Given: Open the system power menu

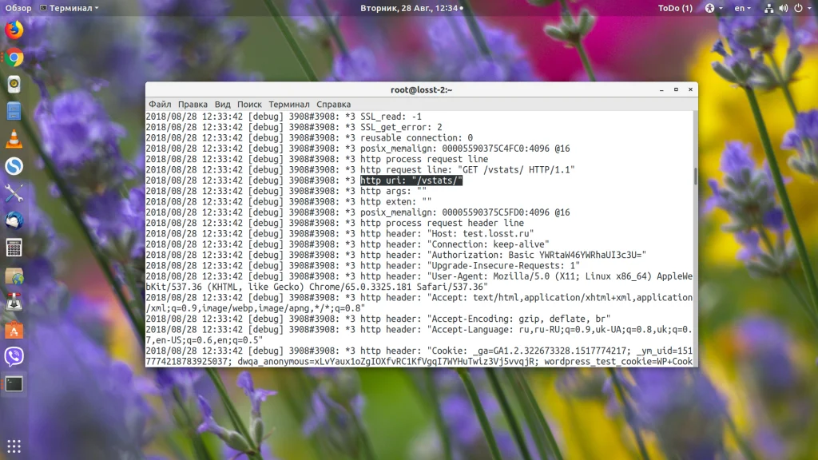Looking at the screenshot, I should click(802, 8).
